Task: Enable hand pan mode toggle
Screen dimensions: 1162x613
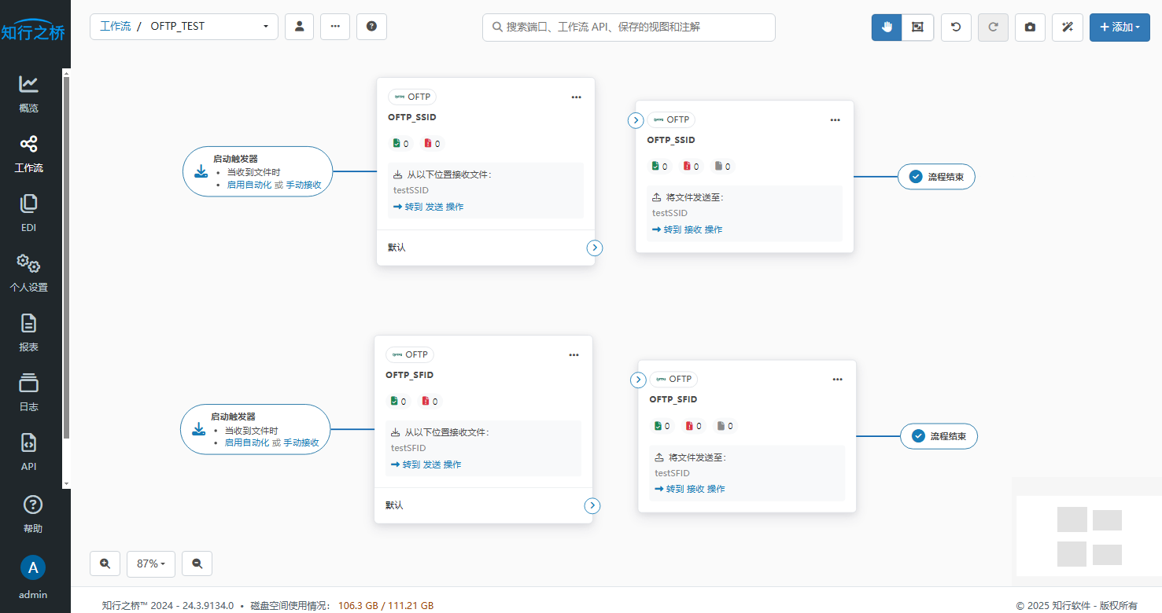Action: [887, 27]
